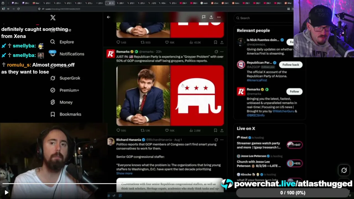
Task: Open the three-dot menu in the timeline header
Action: (x=219, y=17)
